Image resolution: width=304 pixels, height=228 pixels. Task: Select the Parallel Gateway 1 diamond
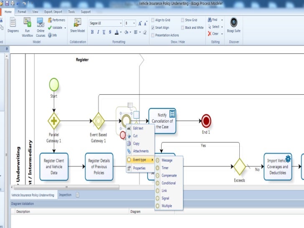coord(54,121)
